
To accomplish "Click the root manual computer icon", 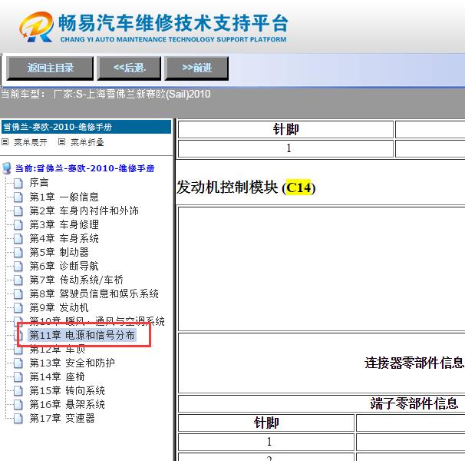I will coord(7,168).
